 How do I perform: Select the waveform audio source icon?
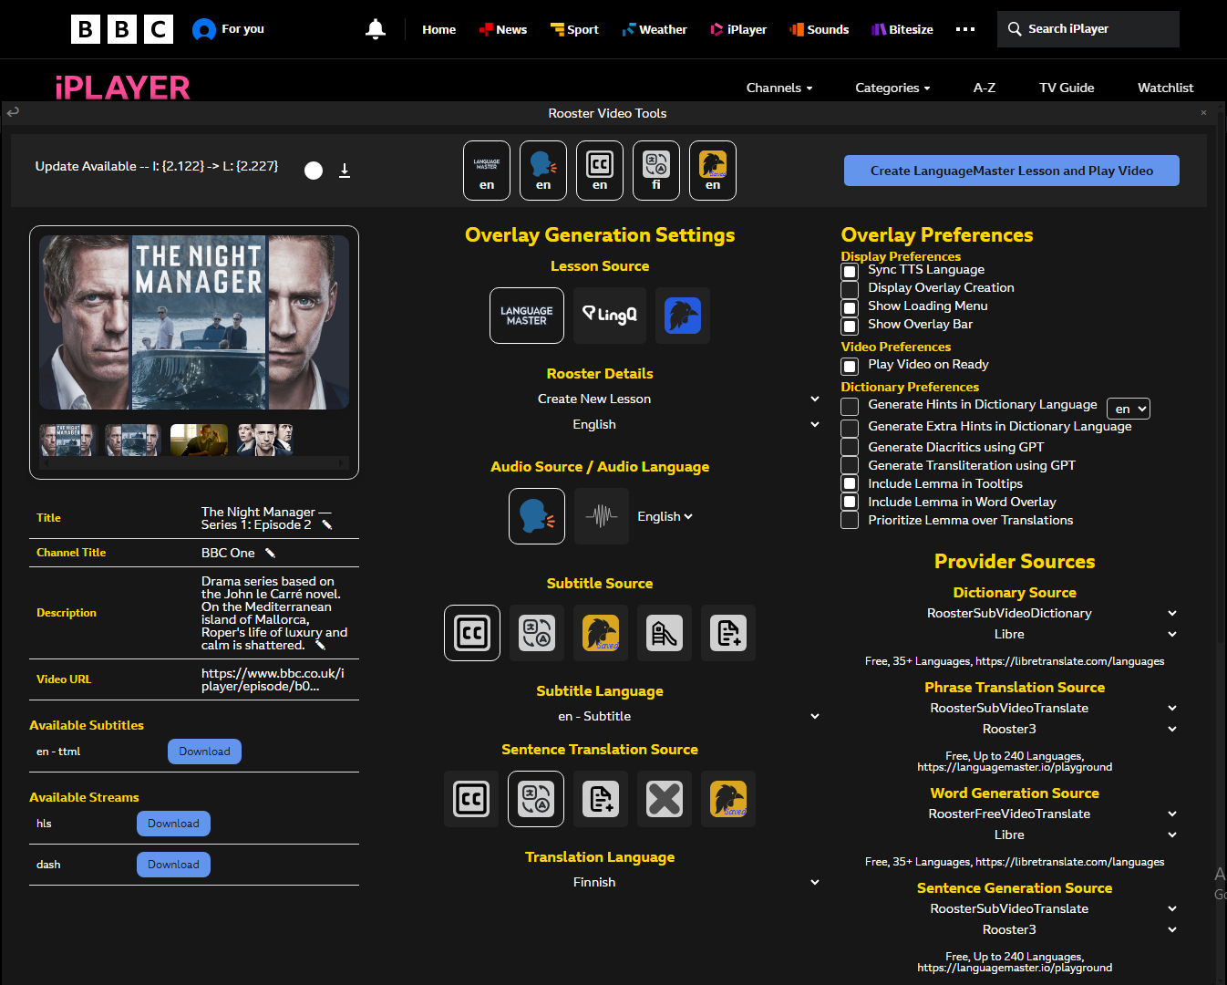pos(602,516)
